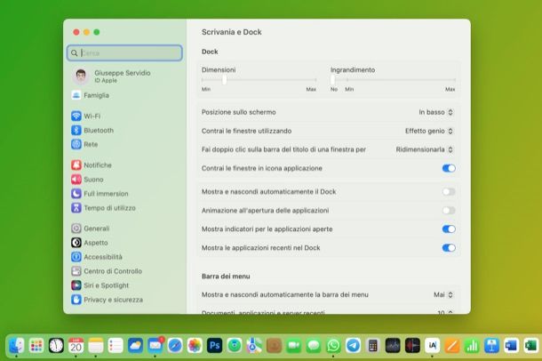Open the Posizione sullo schermo dropdown
The image size is (542, 361).
(435, 112)
